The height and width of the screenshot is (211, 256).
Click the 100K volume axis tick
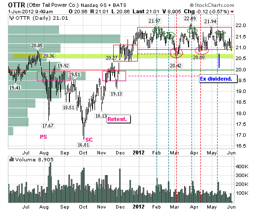click(242, 193)
